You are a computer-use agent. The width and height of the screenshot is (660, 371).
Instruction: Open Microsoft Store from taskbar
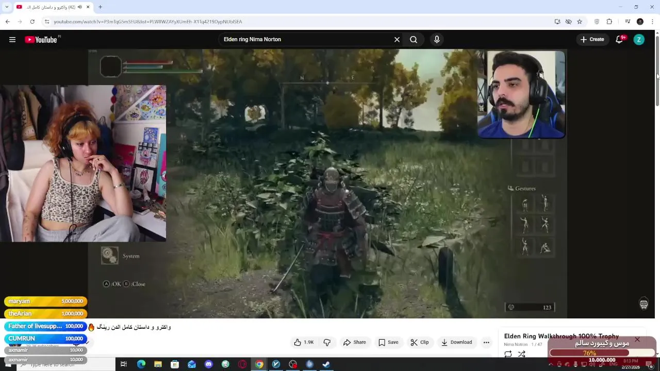175,364
